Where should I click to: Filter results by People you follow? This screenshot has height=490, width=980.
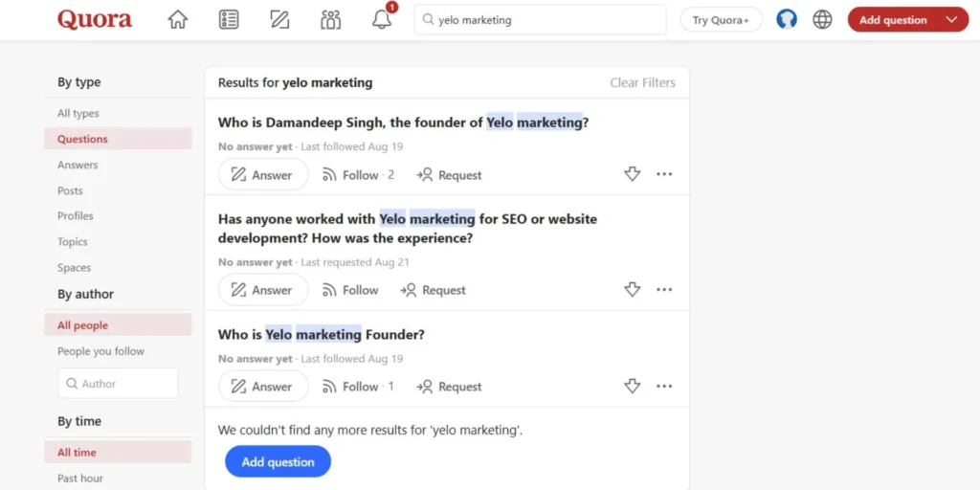100,351
